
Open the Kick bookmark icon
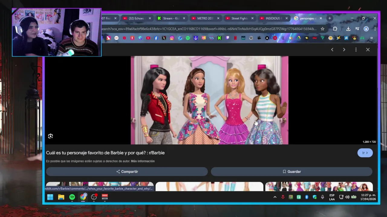coord(220,38)
